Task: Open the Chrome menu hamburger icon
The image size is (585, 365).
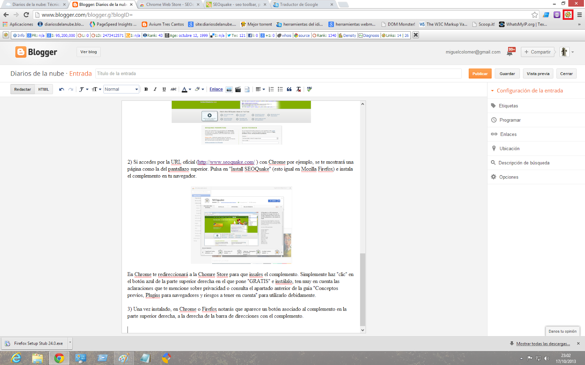Action: (x=579, y=15)
